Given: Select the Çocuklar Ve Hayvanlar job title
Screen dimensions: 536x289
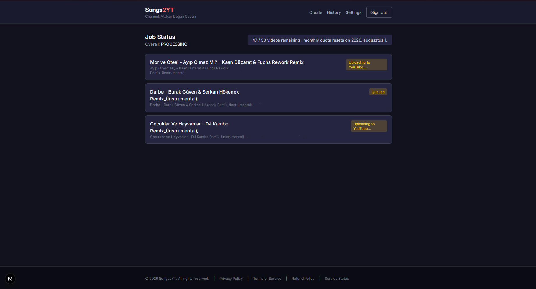Looking at the screenshot, I should tap(189, 127).
